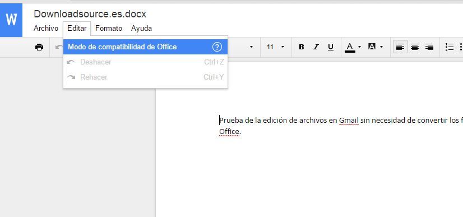Center align the text
This screenshot has width=463, height=217.
415,47
